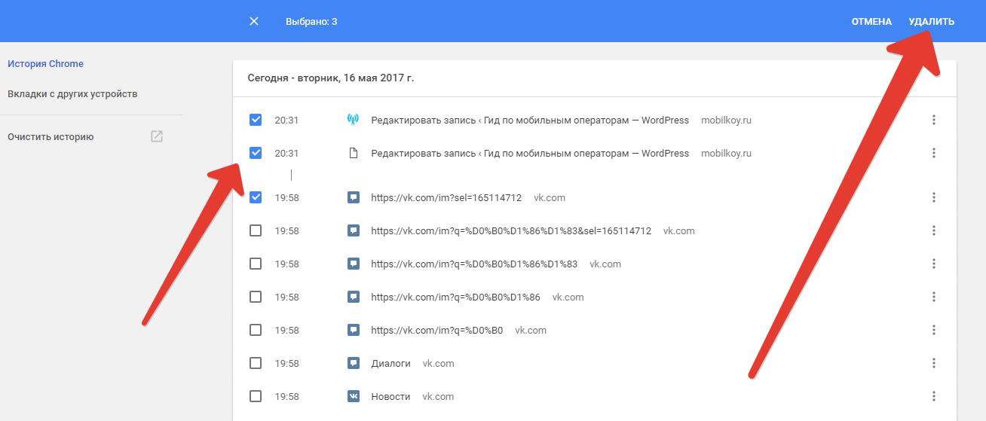Select the checkbox for the Диалоги entry
The image size is (986, 421).
[256, 363]
